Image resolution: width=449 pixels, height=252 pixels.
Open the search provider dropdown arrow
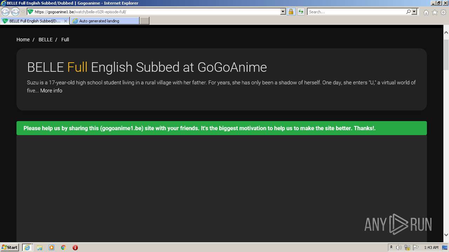click(414, 12)
